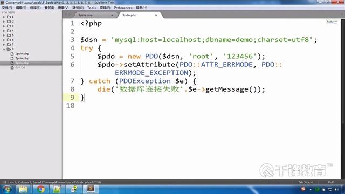Click ERRMODE_EXCEPTION in the code
Image resolution: width=345 pixels, height=194 pixels.
click(x=151, y=73)
